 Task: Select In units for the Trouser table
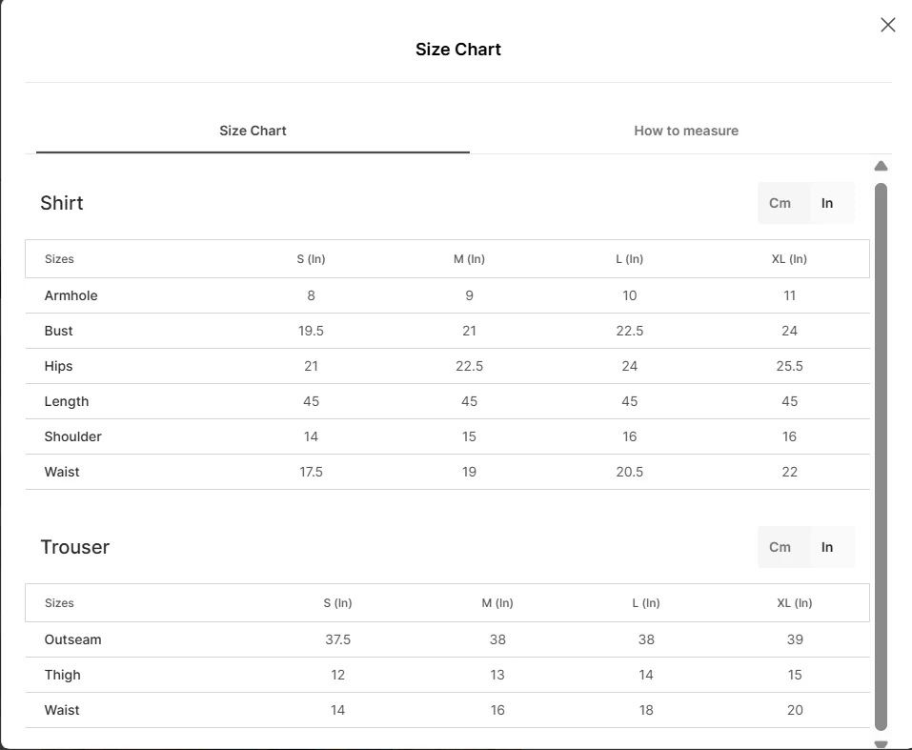click(827, 547)
